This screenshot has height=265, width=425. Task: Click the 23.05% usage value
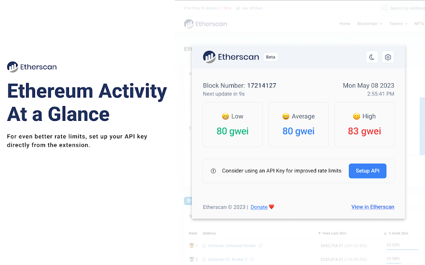(393, 245)
